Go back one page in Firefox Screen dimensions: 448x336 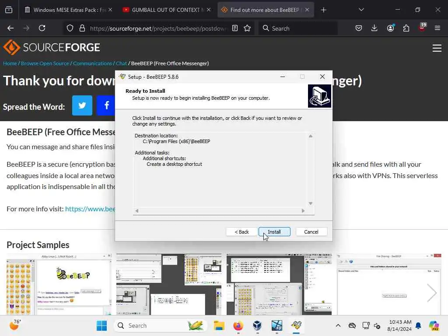[10, 28]
